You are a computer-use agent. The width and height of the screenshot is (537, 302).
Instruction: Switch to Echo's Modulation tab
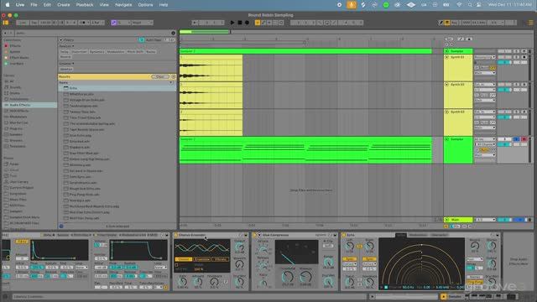(x=418, y=235)
